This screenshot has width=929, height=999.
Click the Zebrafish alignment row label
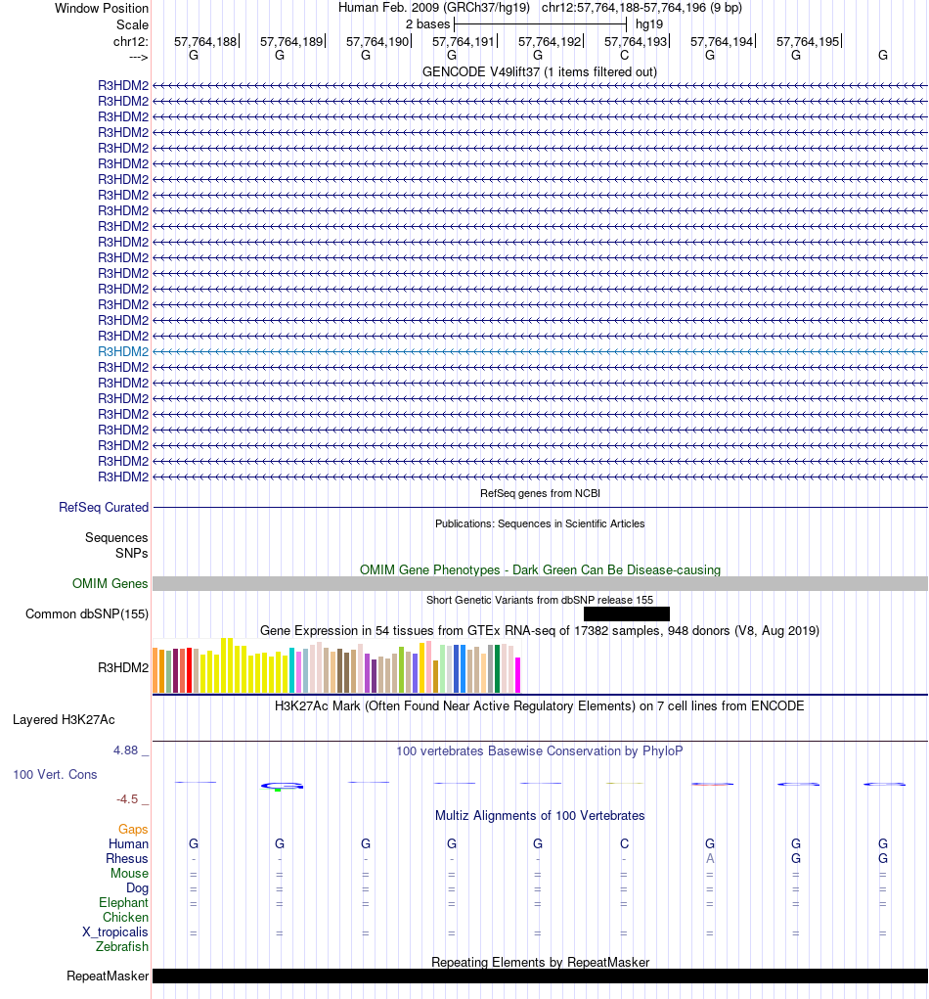tap(121, 947)
